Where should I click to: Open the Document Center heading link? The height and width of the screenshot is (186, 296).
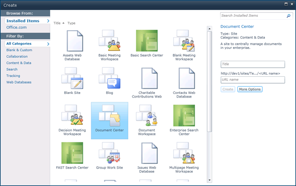click(x=237, y=27)
